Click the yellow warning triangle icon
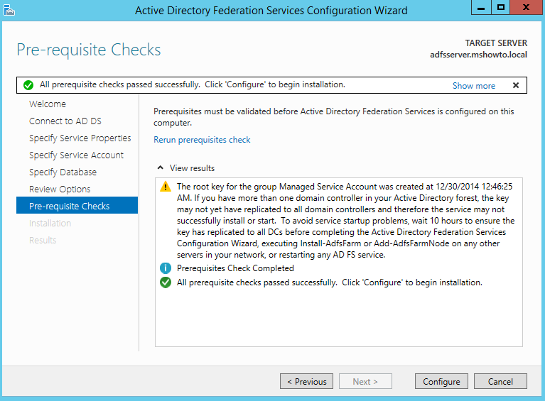Screen dimensions: 545x401 click(x=166, y=187)
